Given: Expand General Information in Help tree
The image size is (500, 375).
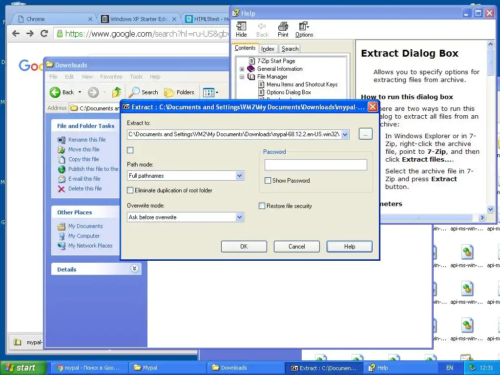Looking at the screenshot, I should coord(242,69).
